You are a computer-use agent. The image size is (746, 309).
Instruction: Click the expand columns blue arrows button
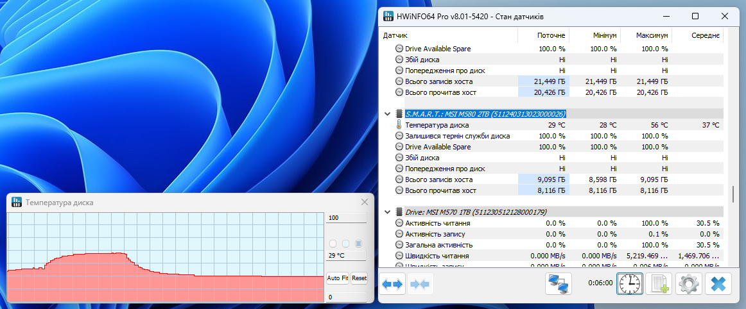392,284
